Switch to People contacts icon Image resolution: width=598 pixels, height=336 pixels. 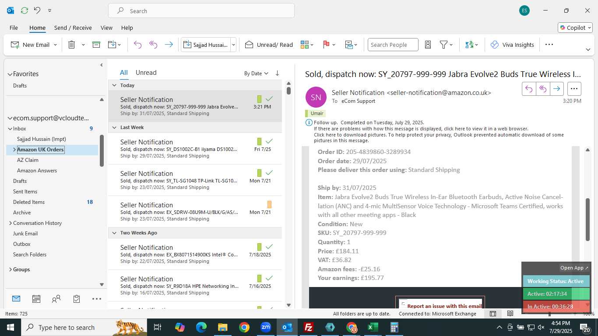pyautogui.click(x=56, y=299)
